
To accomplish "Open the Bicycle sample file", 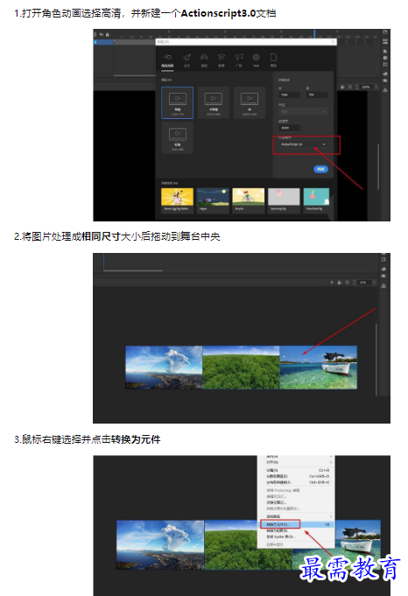I will [249, 200].
